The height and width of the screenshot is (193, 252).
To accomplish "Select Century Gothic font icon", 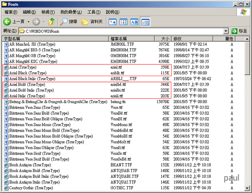I will [x=6, y=188].
